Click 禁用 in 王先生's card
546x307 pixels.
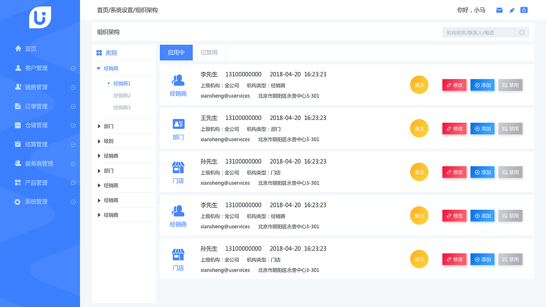tap(510, 128)
